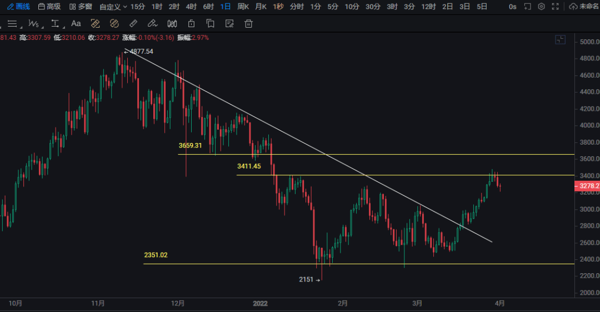600x312 pixels.
Task: Switch to the 1秒 timeframe
Action: [278, 7]
